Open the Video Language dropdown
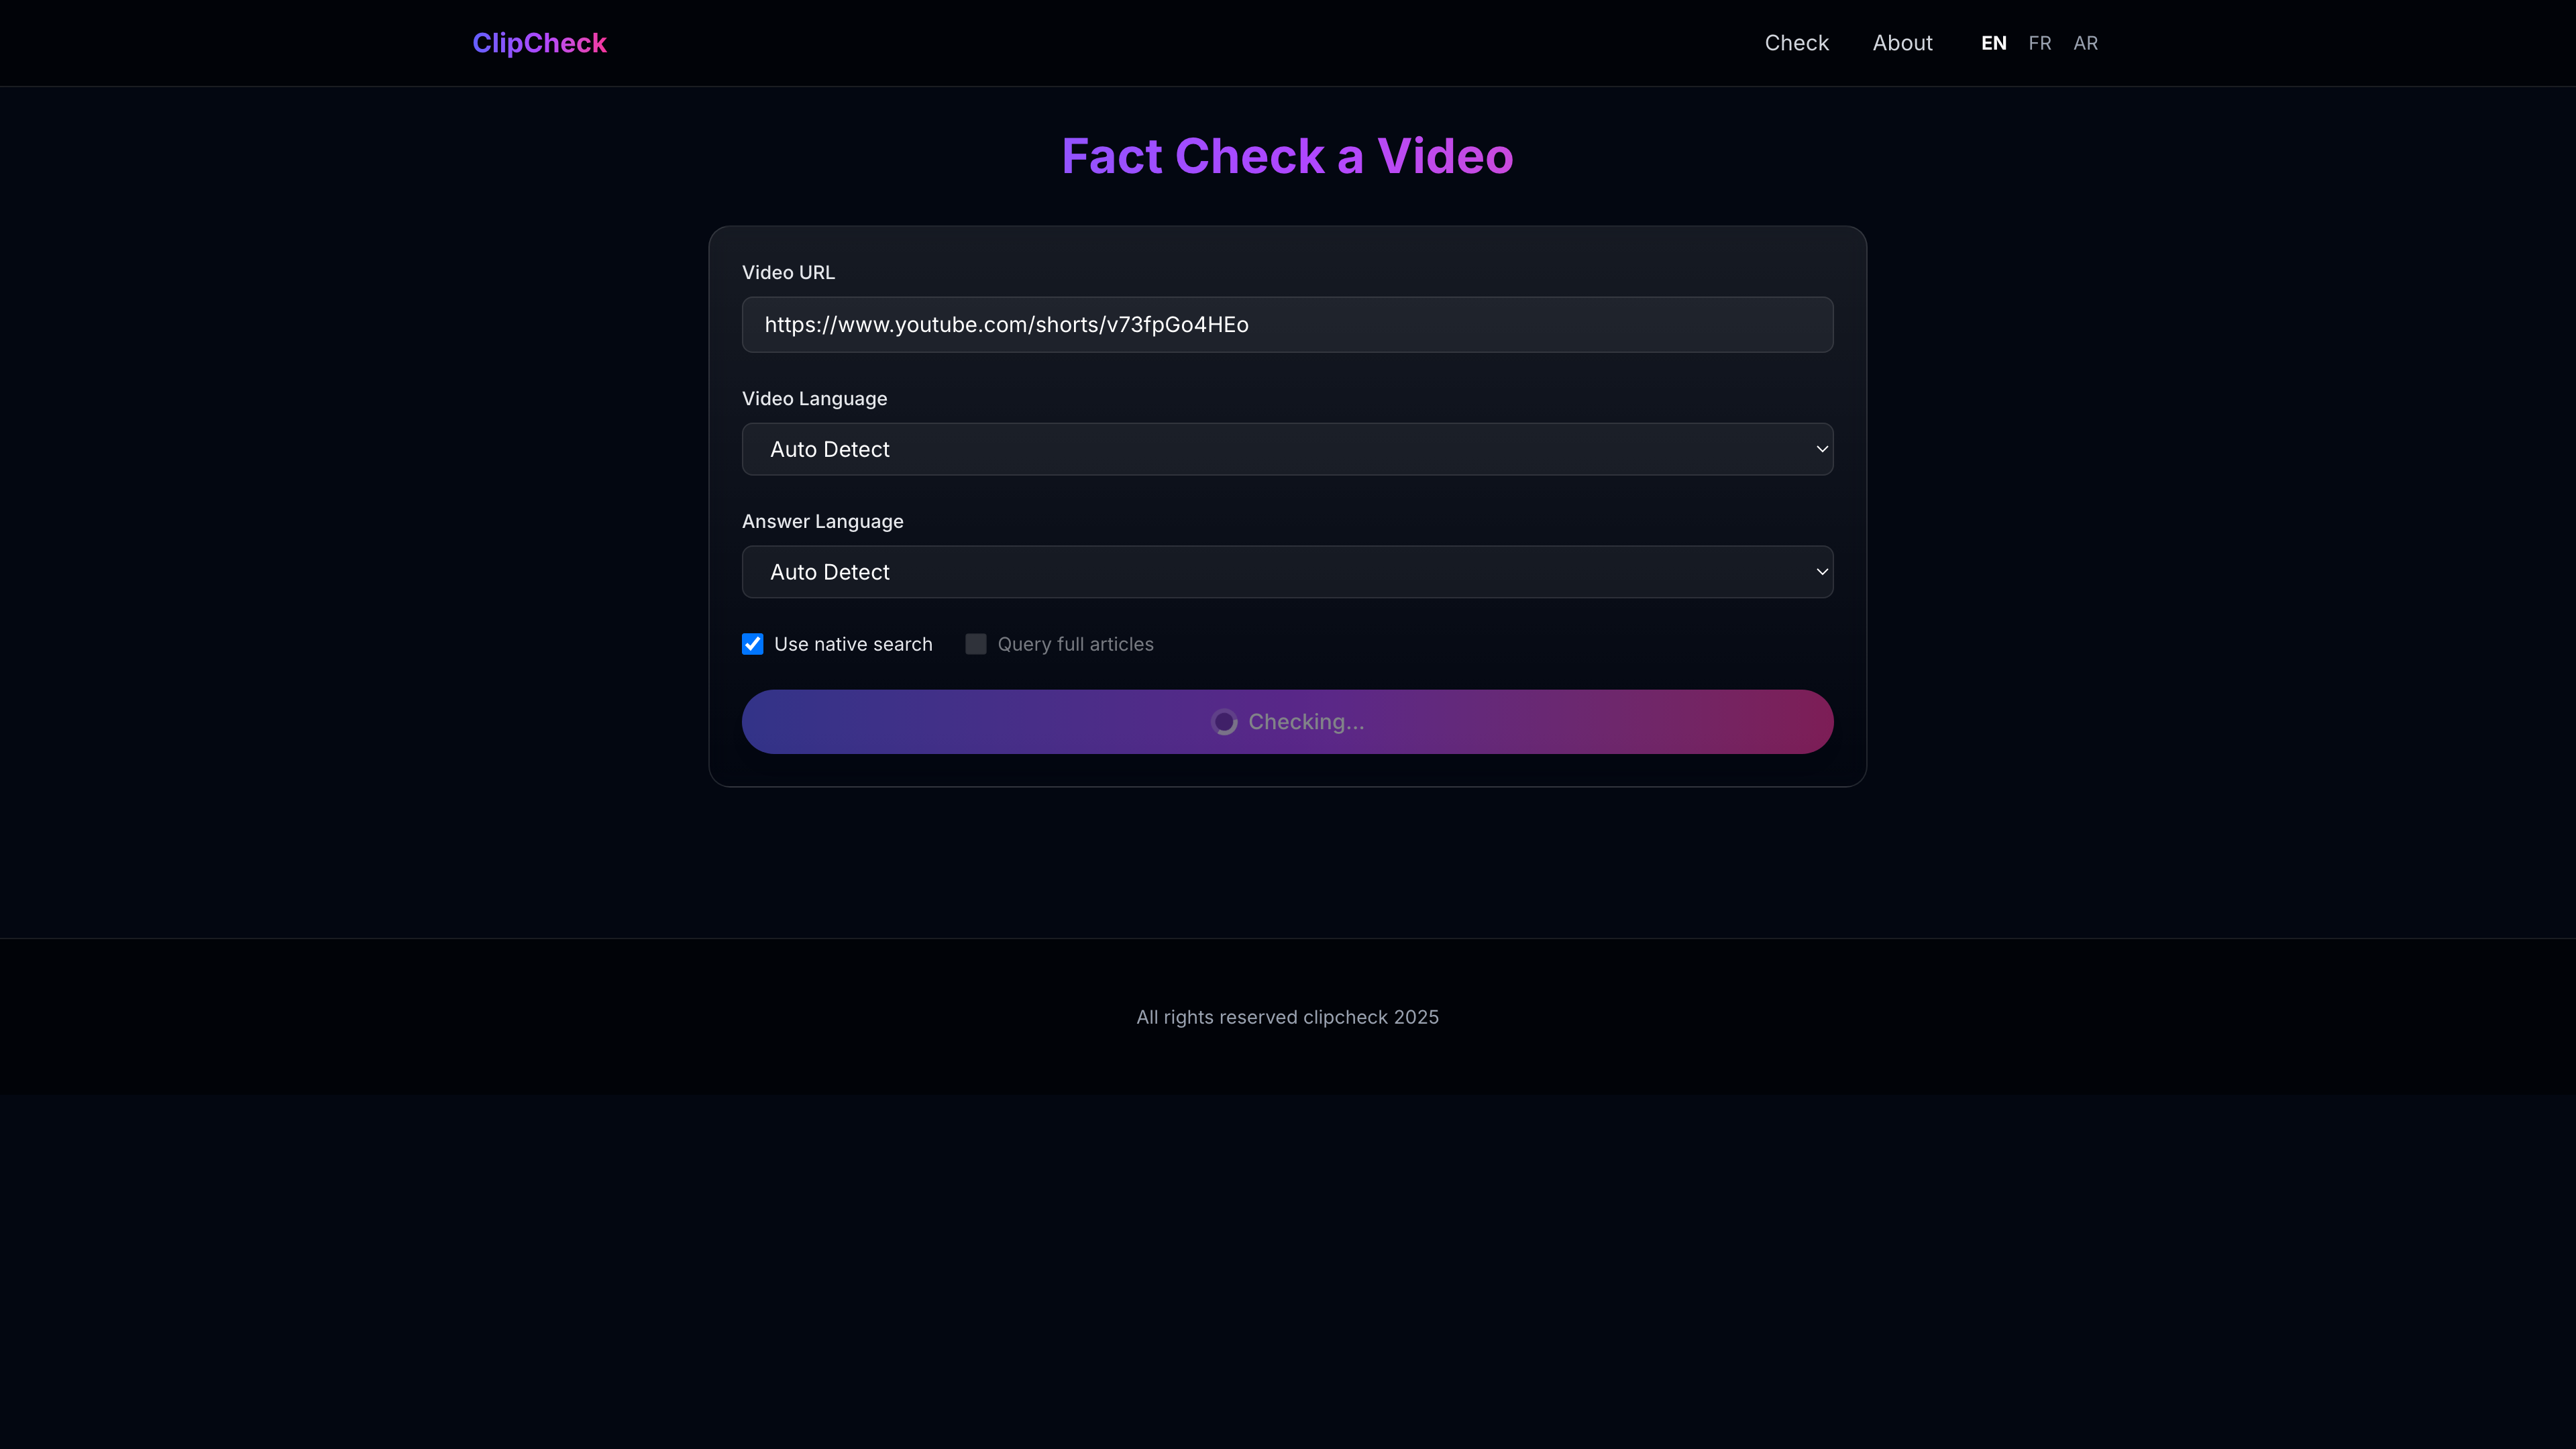 coord(1286,449)
